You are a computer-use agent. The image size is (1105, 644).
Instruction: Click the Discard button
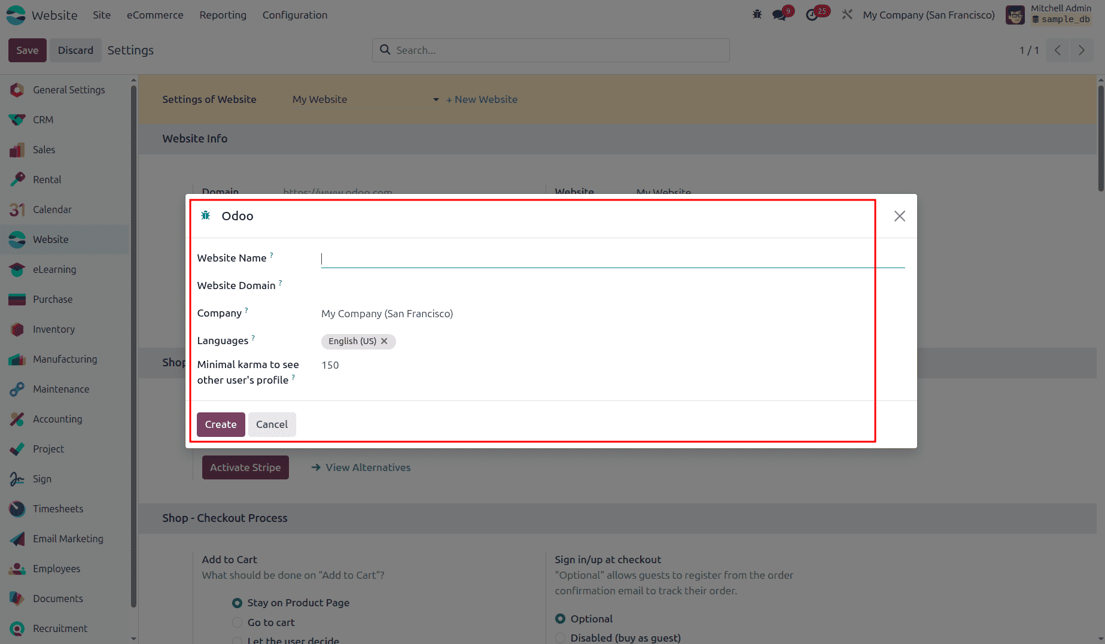[75, 50]
